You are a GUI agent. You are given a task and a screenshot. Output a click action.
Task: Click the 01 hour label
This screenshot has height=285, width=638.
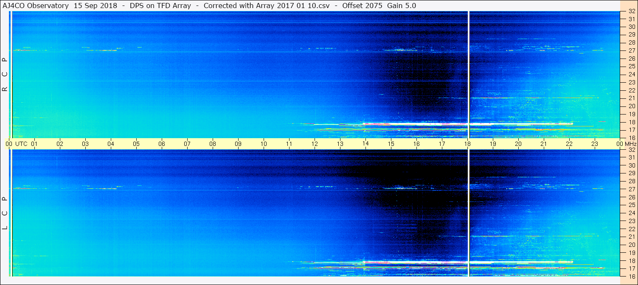coord(34,144)
